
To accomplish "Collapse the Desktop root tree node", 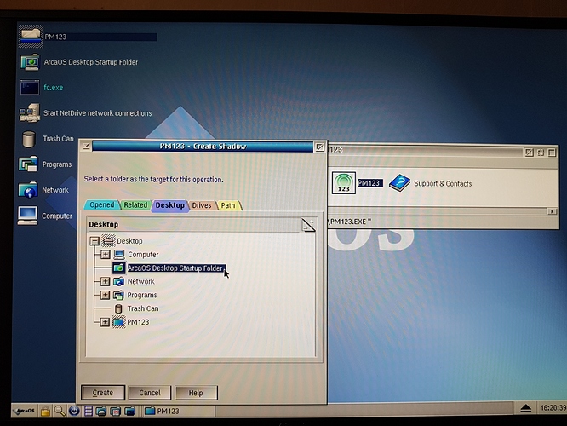I will [x=94, y=241].
